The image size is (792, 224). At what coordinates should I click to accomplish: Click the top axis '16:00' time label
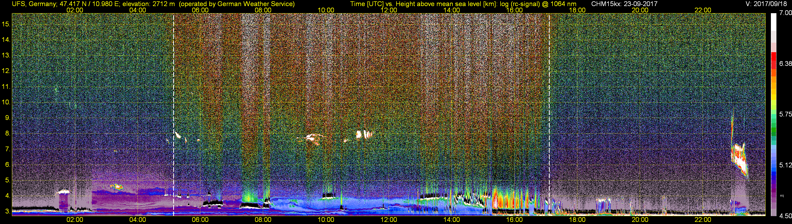[x=514, y=10]
